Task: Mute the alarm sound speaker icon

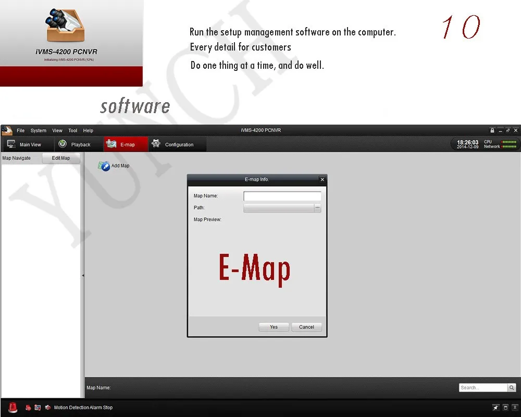Action: click(48, 407)
